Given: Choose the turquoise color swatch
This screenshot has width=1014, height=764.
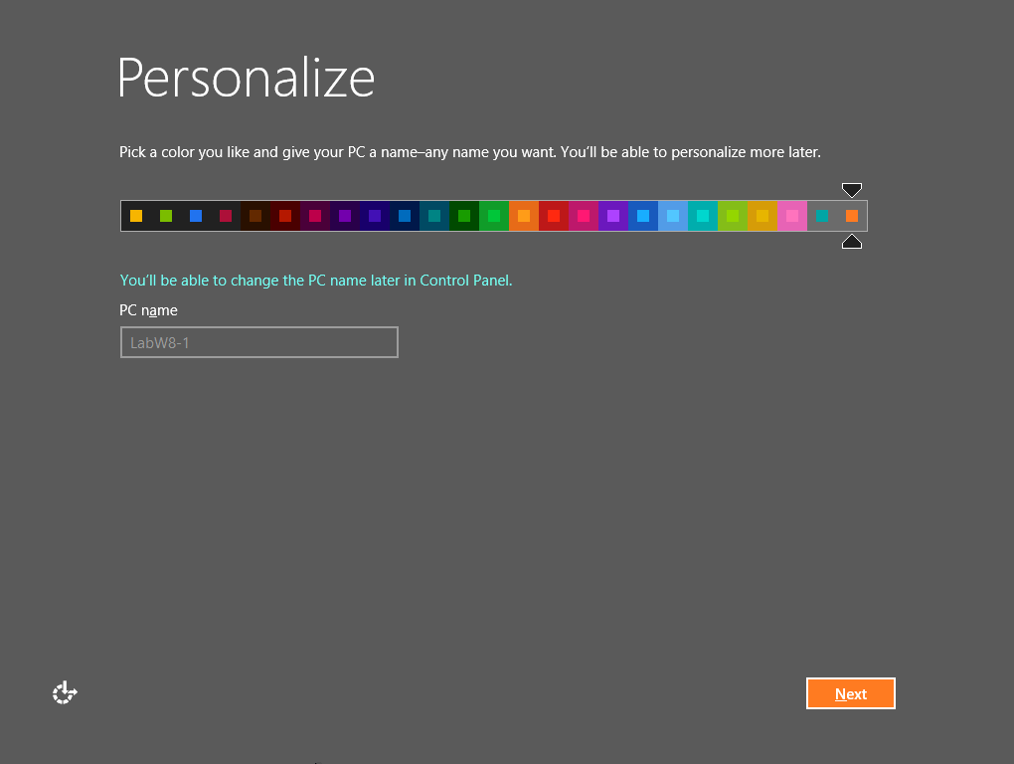Looking at the screenshot, I should click(703, 216).
